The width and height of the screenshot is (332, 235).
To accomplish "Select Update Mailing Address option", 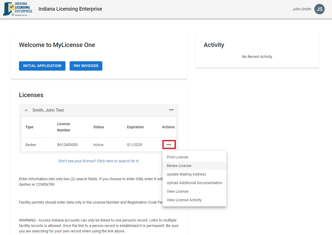I will (x=186, y=174).
